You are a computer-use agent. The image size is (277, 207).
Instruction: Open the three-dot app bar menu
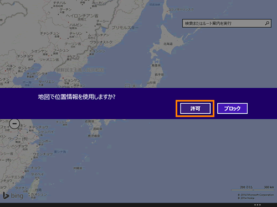click(x=257, y=205)
